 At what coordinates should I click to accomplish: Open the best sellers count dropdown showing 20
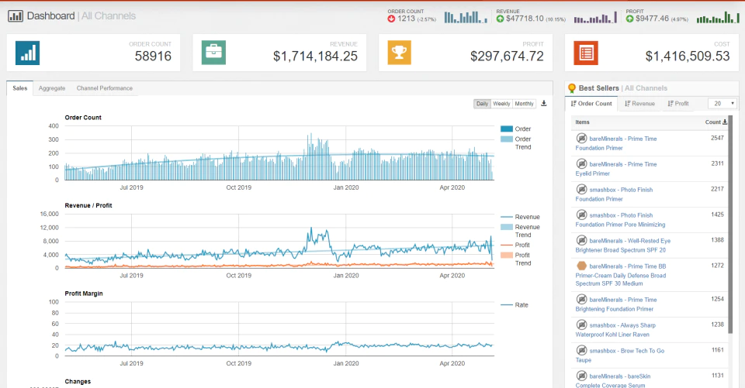tap(722, 104)
